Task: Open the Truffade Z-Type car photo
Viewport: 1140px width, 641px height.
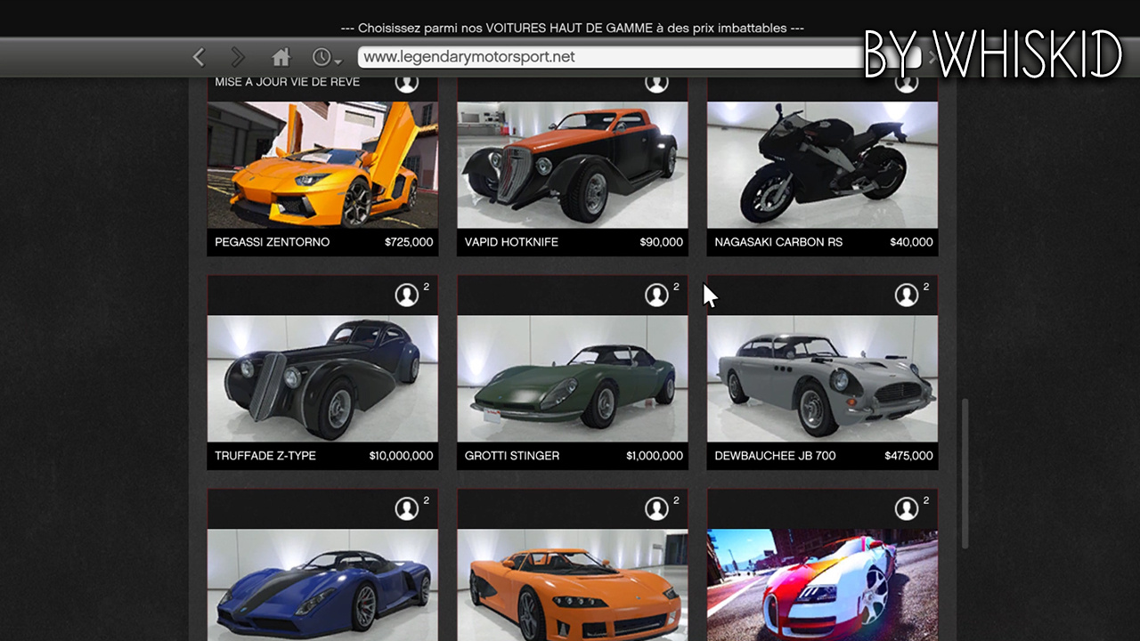Action: click(322, 378)
